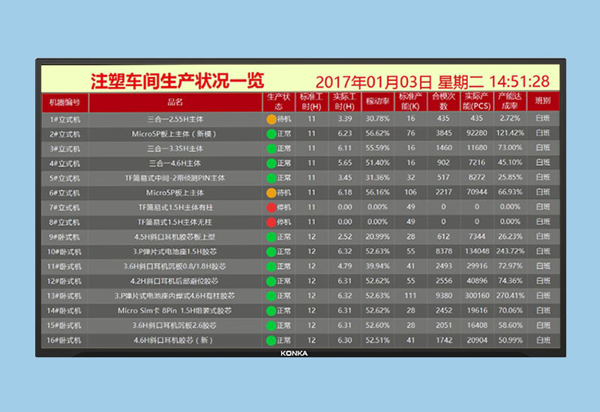Click the green status dot for 16#卧式机
The image size is (600, 412).
[271, 340]
